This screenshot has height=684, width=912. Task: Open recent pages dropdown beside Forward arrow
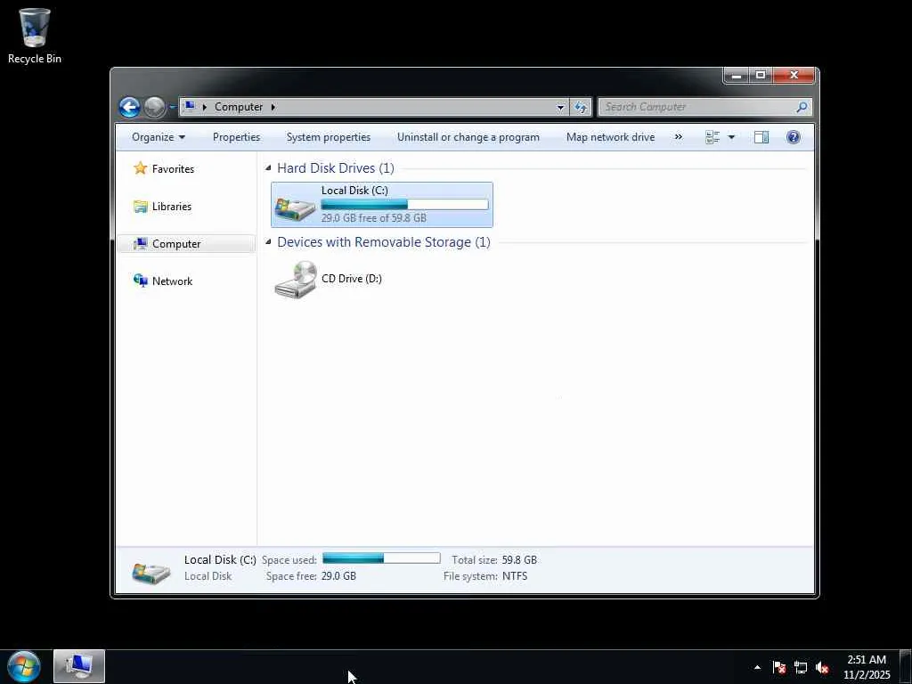(172, 107)
